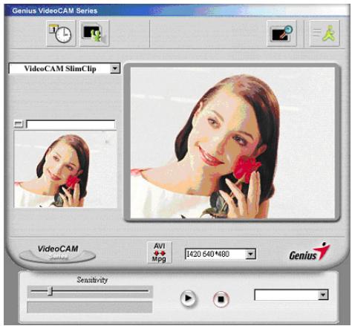This screenshot has height=326, width=352.
Task: Open the monitor magnifier preview icon
Action: pos(281,33)
